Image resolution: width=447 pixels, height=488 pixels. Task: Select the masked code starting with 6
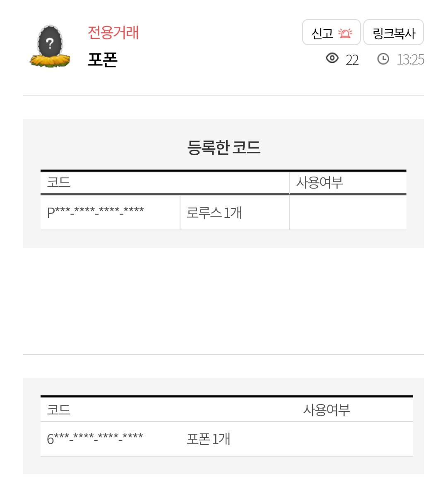pyautogui.click(x=95, y=438)
